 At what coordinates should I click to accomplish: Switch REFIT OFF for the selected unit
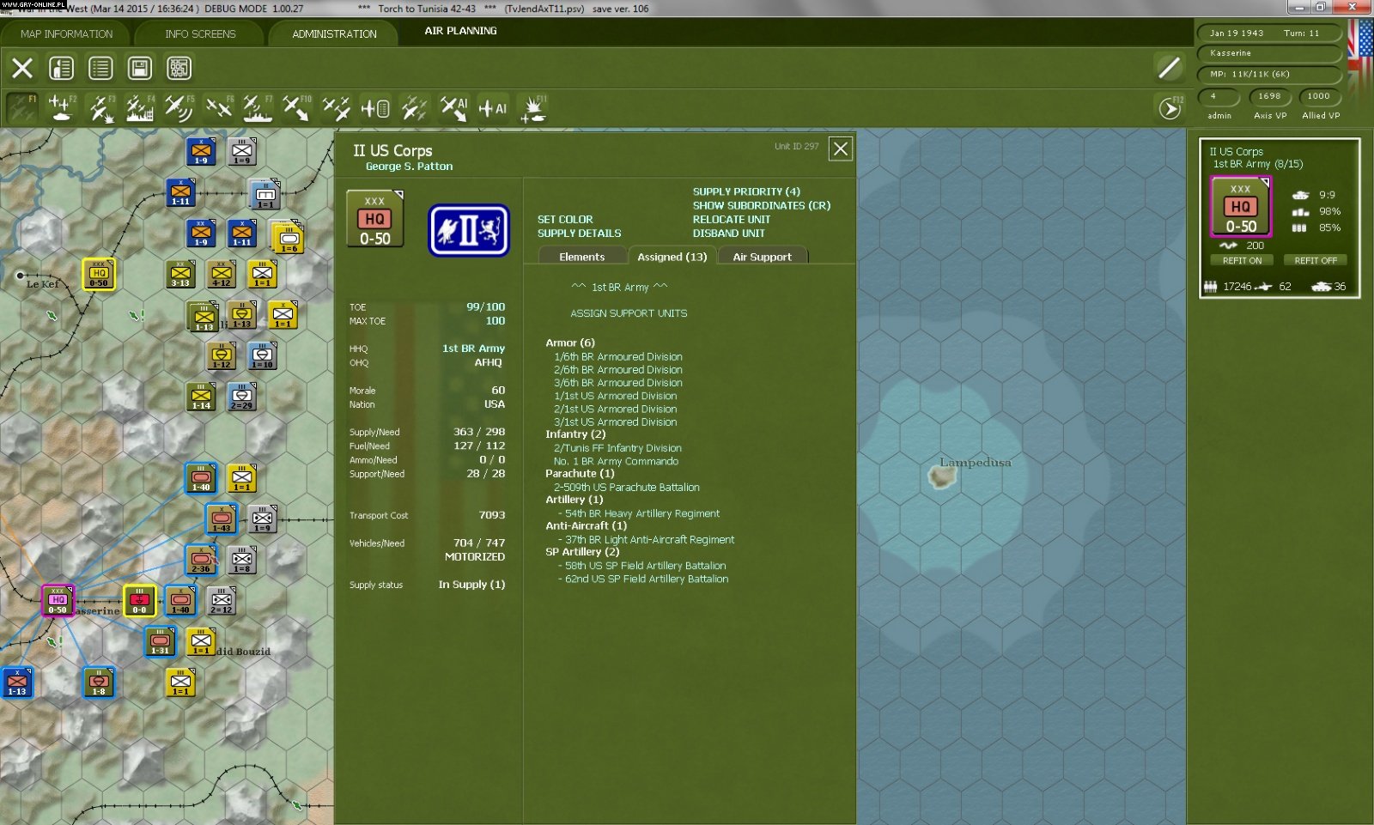1316,260
